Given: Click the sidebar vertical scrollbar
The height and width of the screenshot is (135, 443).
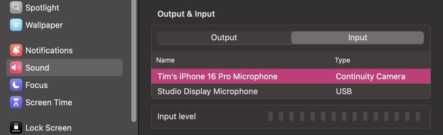Looking at the screenshot, I should 134,61.
